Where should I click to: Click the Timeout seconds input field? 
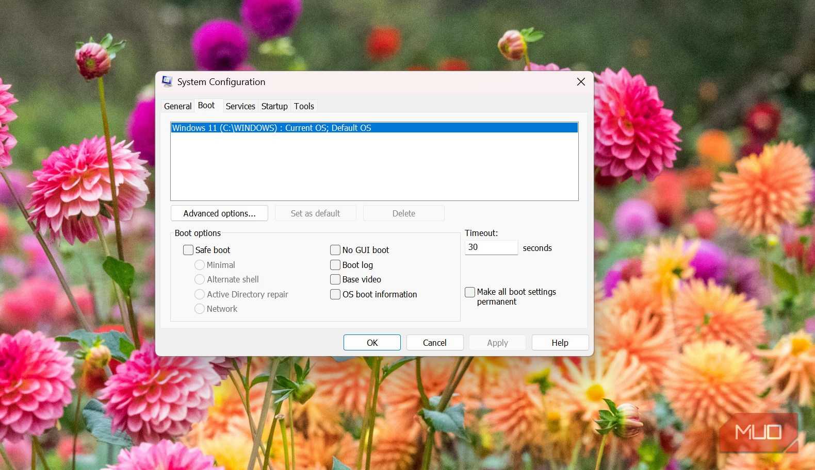(x=491, y=247)
